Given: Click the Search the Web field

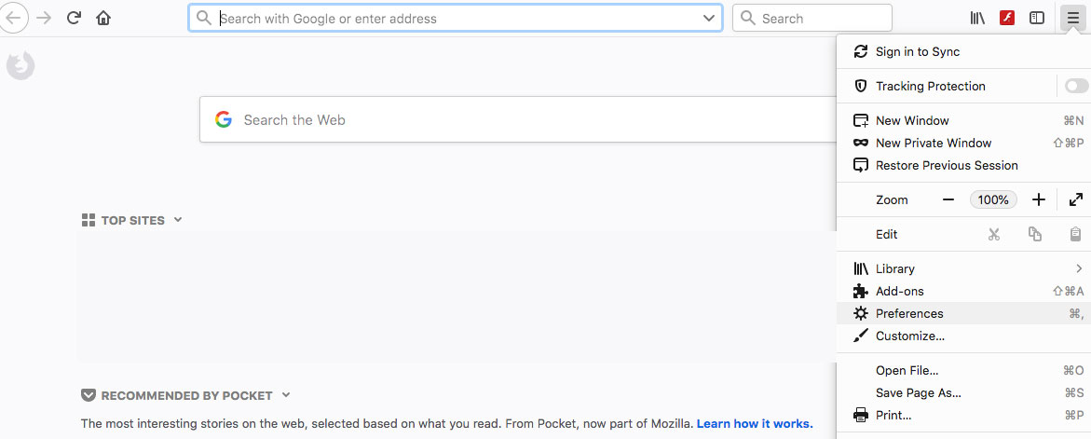Looking at the screenshot, I should click(518, 119).
